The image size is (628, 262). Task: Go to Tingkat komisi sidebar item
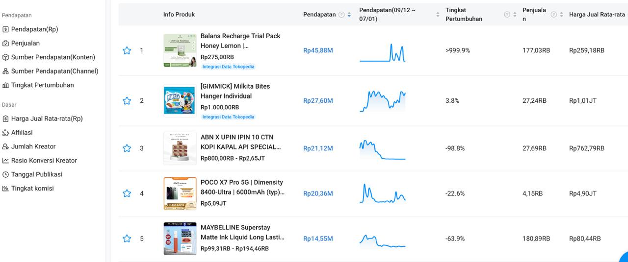point(32,189)
